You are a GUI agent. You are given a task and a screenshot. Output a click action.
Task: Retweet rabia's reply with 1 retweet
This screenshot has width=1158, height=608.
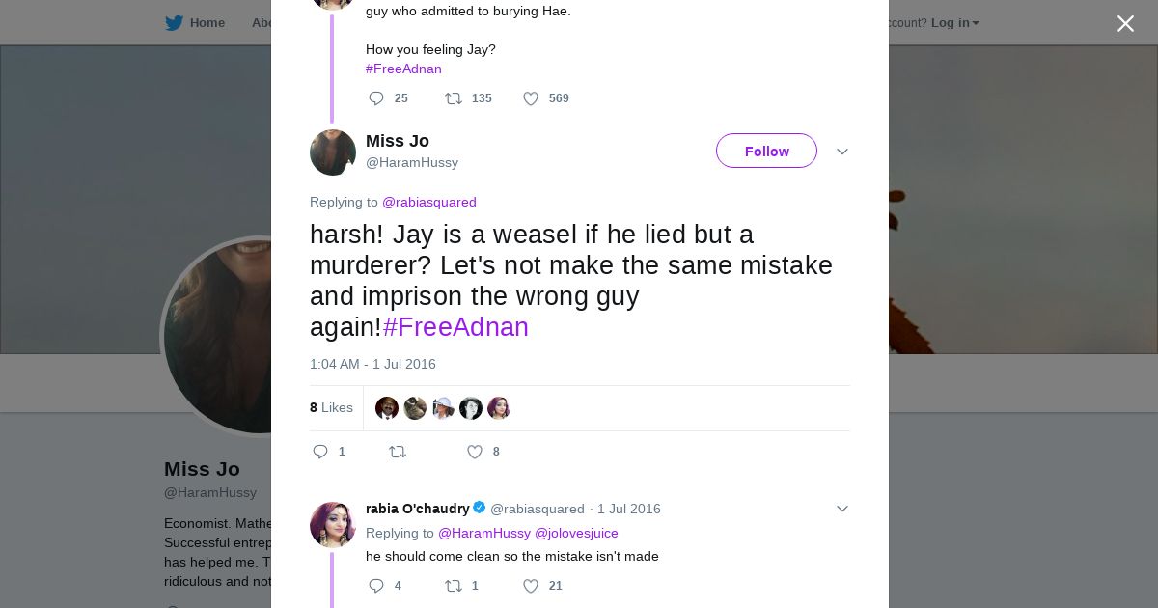[453, 586]
